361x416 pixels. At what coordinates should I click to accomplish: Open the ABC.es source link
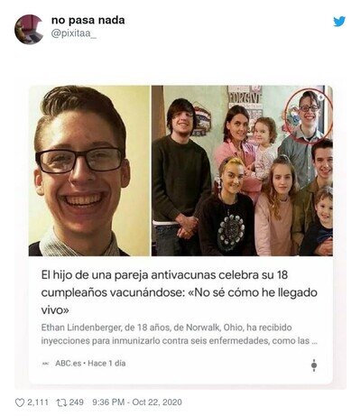pyautogui.click(x=68, y=364)
